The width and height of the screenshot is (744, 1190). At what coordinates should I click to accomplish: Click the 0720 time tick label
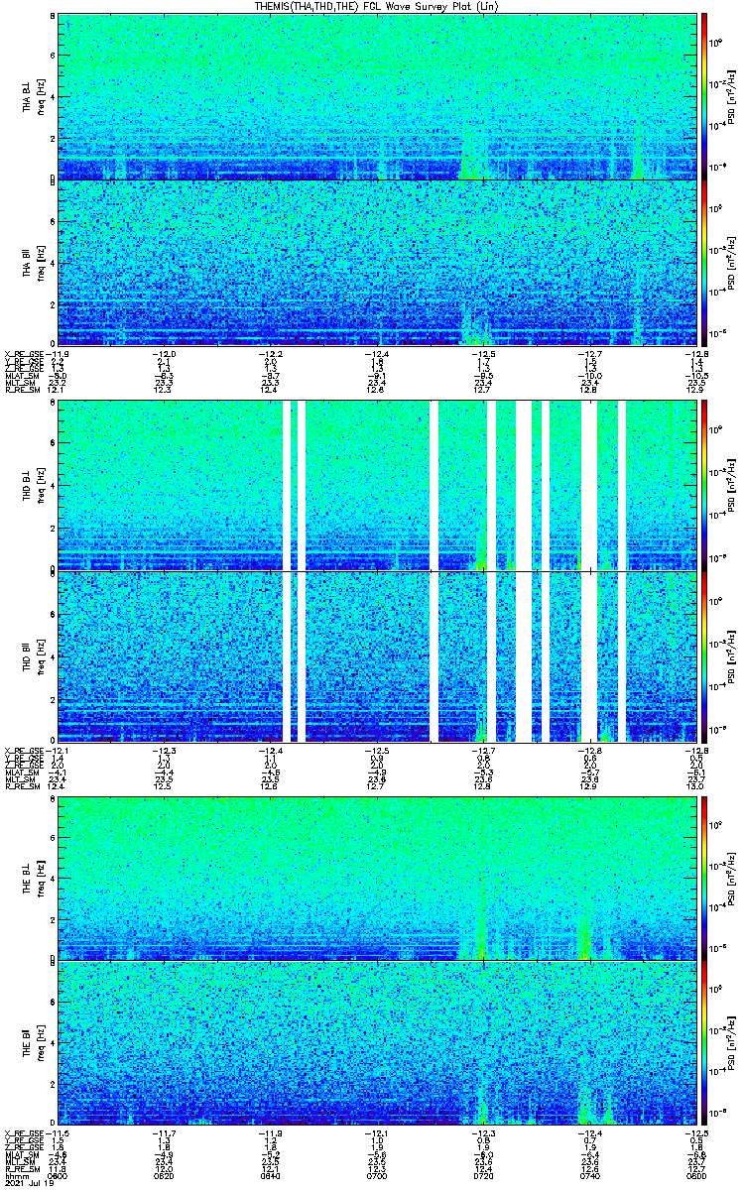[483, 1176]
